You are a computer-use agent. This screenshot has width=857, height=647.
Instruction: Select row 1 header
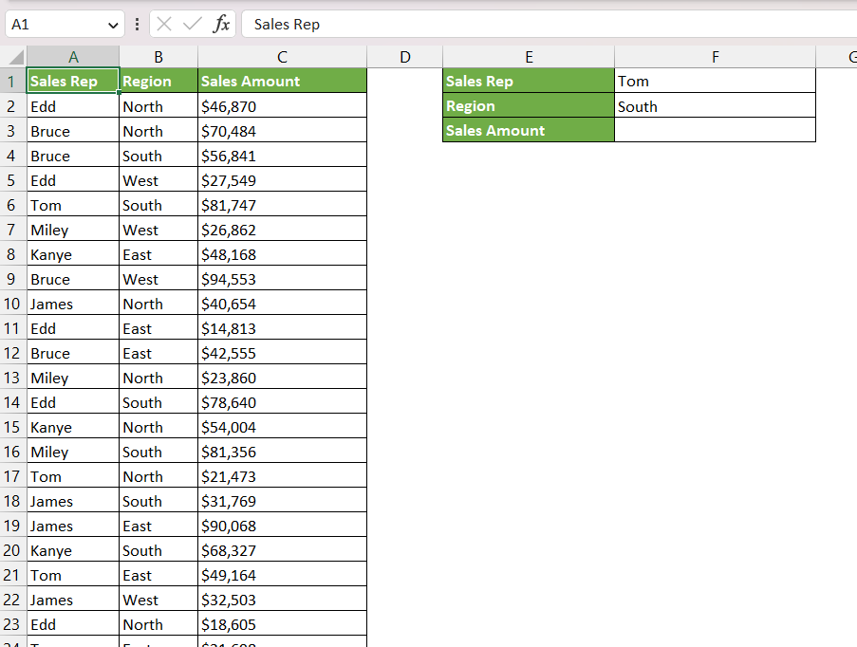(12, 81)
